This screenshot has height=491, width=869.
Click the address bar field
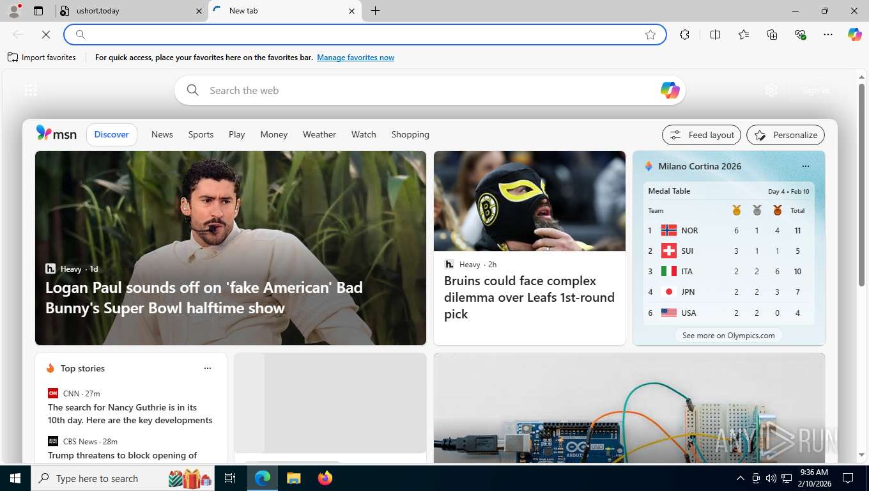(365, 35)
